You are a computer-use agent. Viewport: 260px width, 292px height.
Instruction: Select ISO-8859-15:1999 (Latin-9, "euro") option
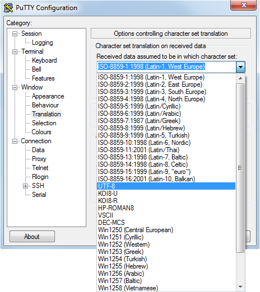[166, 172]
